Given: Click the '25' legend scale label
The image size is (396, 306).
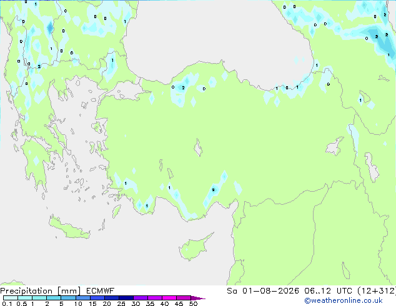Looking at the screenshot, I should pos(121,304).
